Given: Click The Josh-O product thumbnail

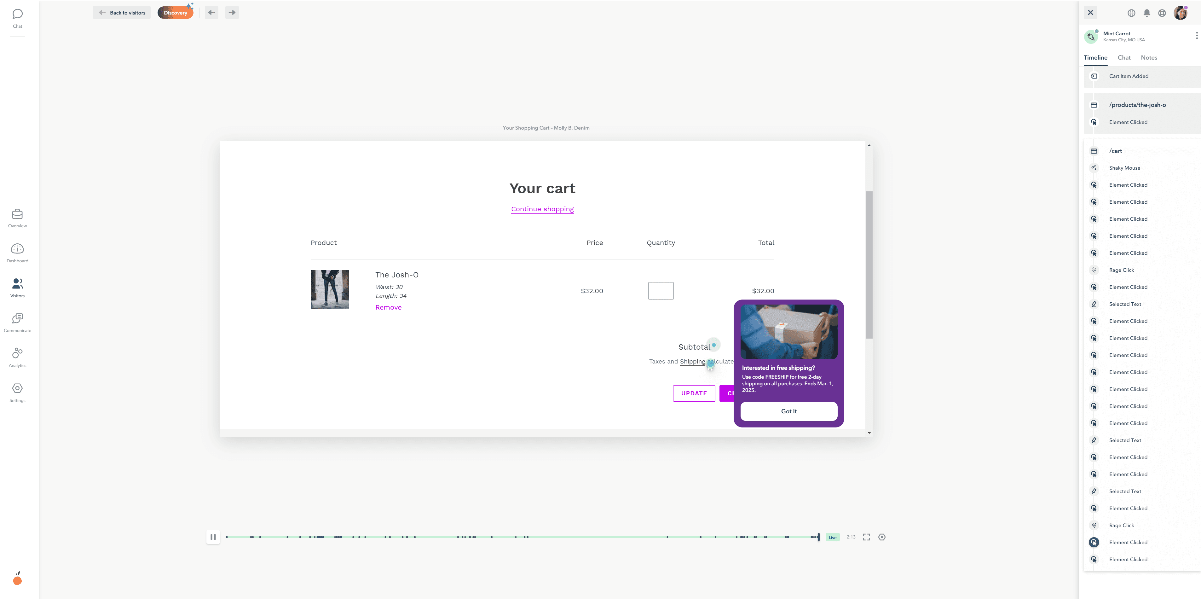Looking at the screenshot, I should click(x=330, y=289).
